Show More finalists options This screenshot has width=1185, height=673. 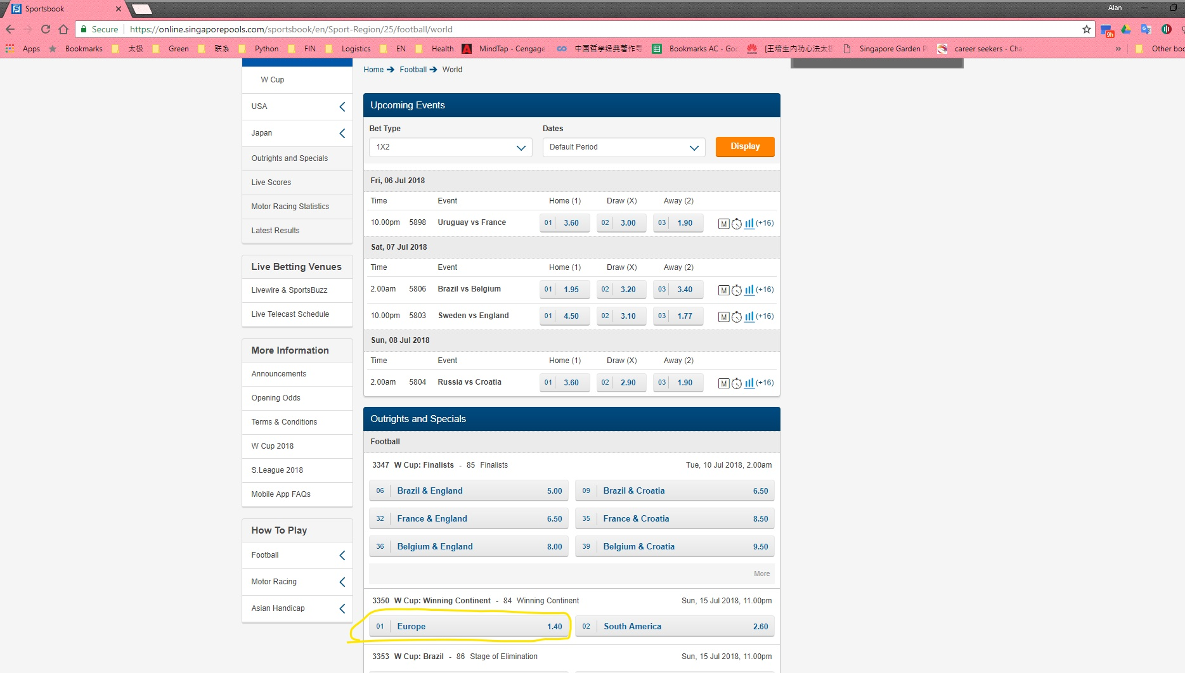(x=761, y=574)
